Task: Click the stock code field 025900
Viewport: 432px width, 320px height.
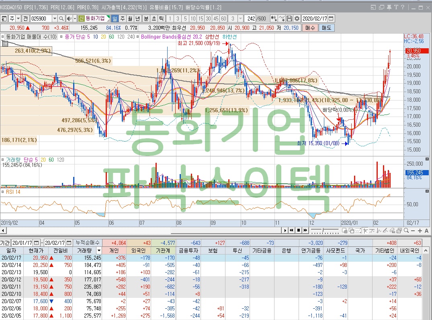Action: point(41,18)
